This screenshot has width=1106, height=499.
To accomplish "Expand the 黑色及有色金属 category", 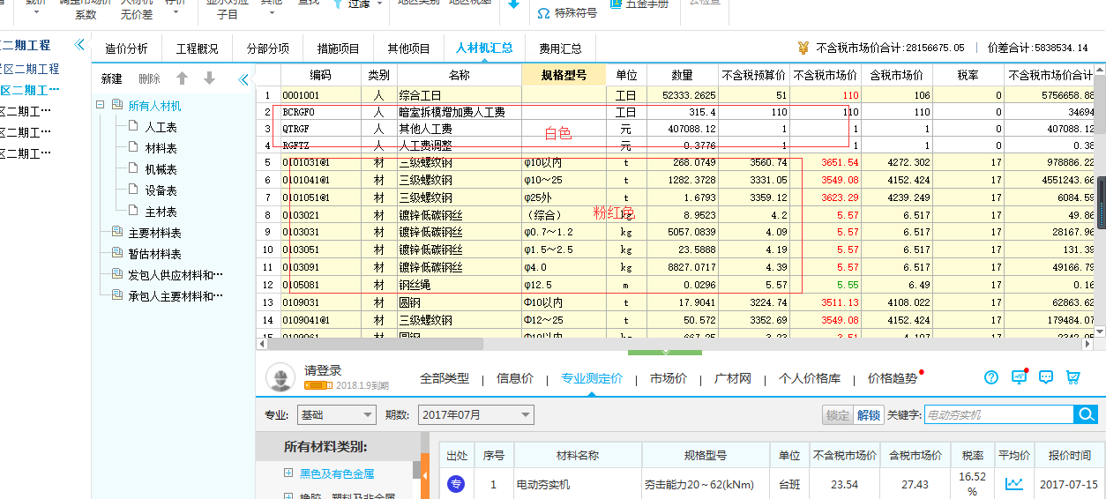I will tap(288, 473).
